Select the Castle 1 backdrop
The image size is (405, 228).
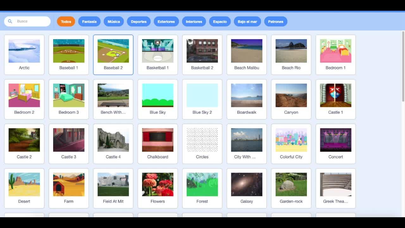[x=336, y=99]
